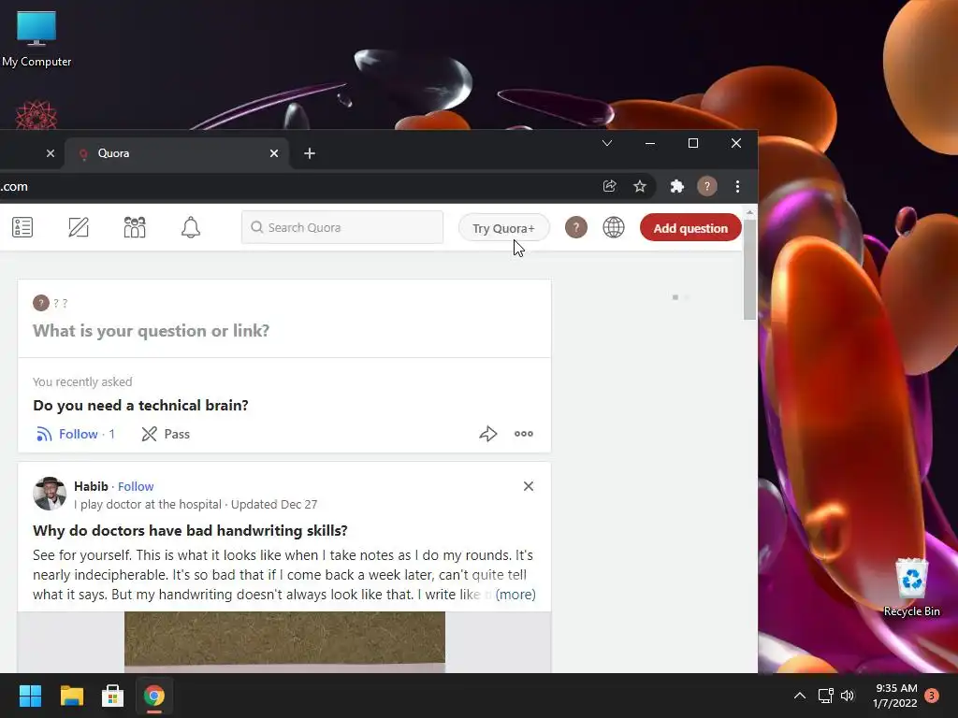Pass on the recently asked question
Image resolution: width=958 pixels, height=718 pixels.
(x=166, y=434)
